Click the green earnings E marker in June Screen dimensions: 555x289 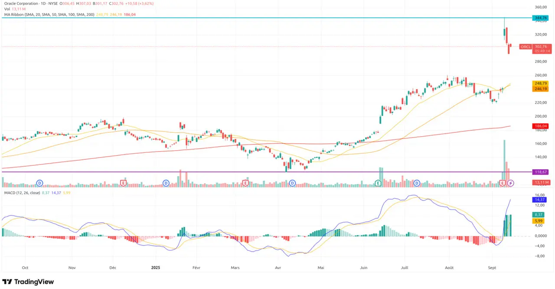[378, 183]
